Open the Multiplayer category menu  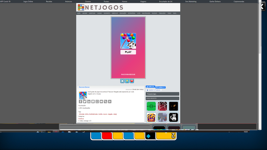pyautogui.click(x=146, y=13)
